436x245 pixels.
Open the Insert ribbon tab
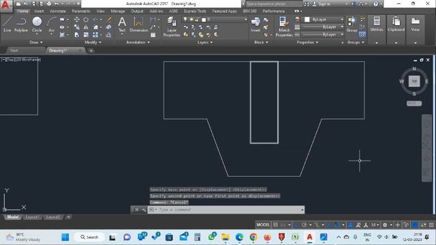(x=39, y=11)
